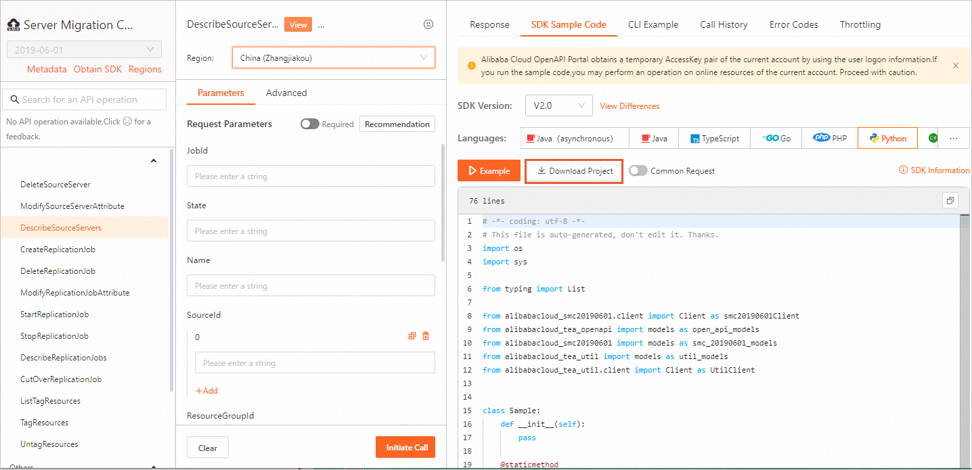Switch to the Response tab

tap(489, 24)
